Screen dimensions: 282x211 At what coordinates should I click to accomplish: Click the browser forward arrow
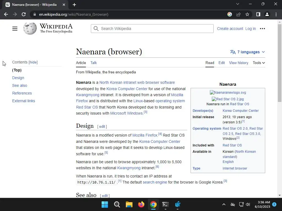[15, 14]
